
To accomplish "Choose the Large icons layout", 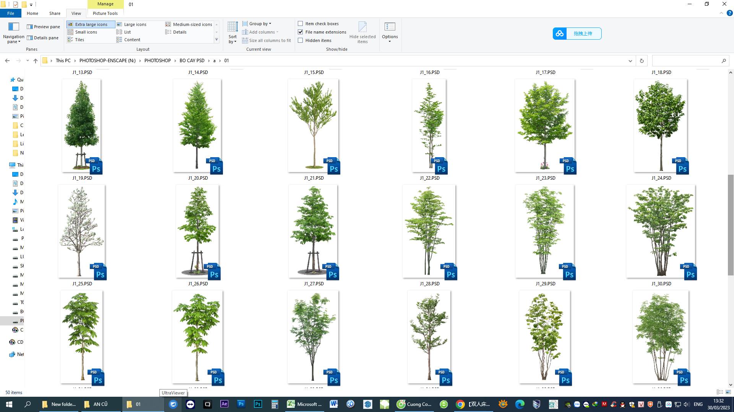I will coord(131,24).
